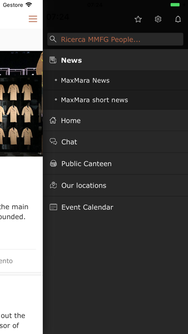Open MaxMara short news submenu item
The image size is (188, 334).
116,100
